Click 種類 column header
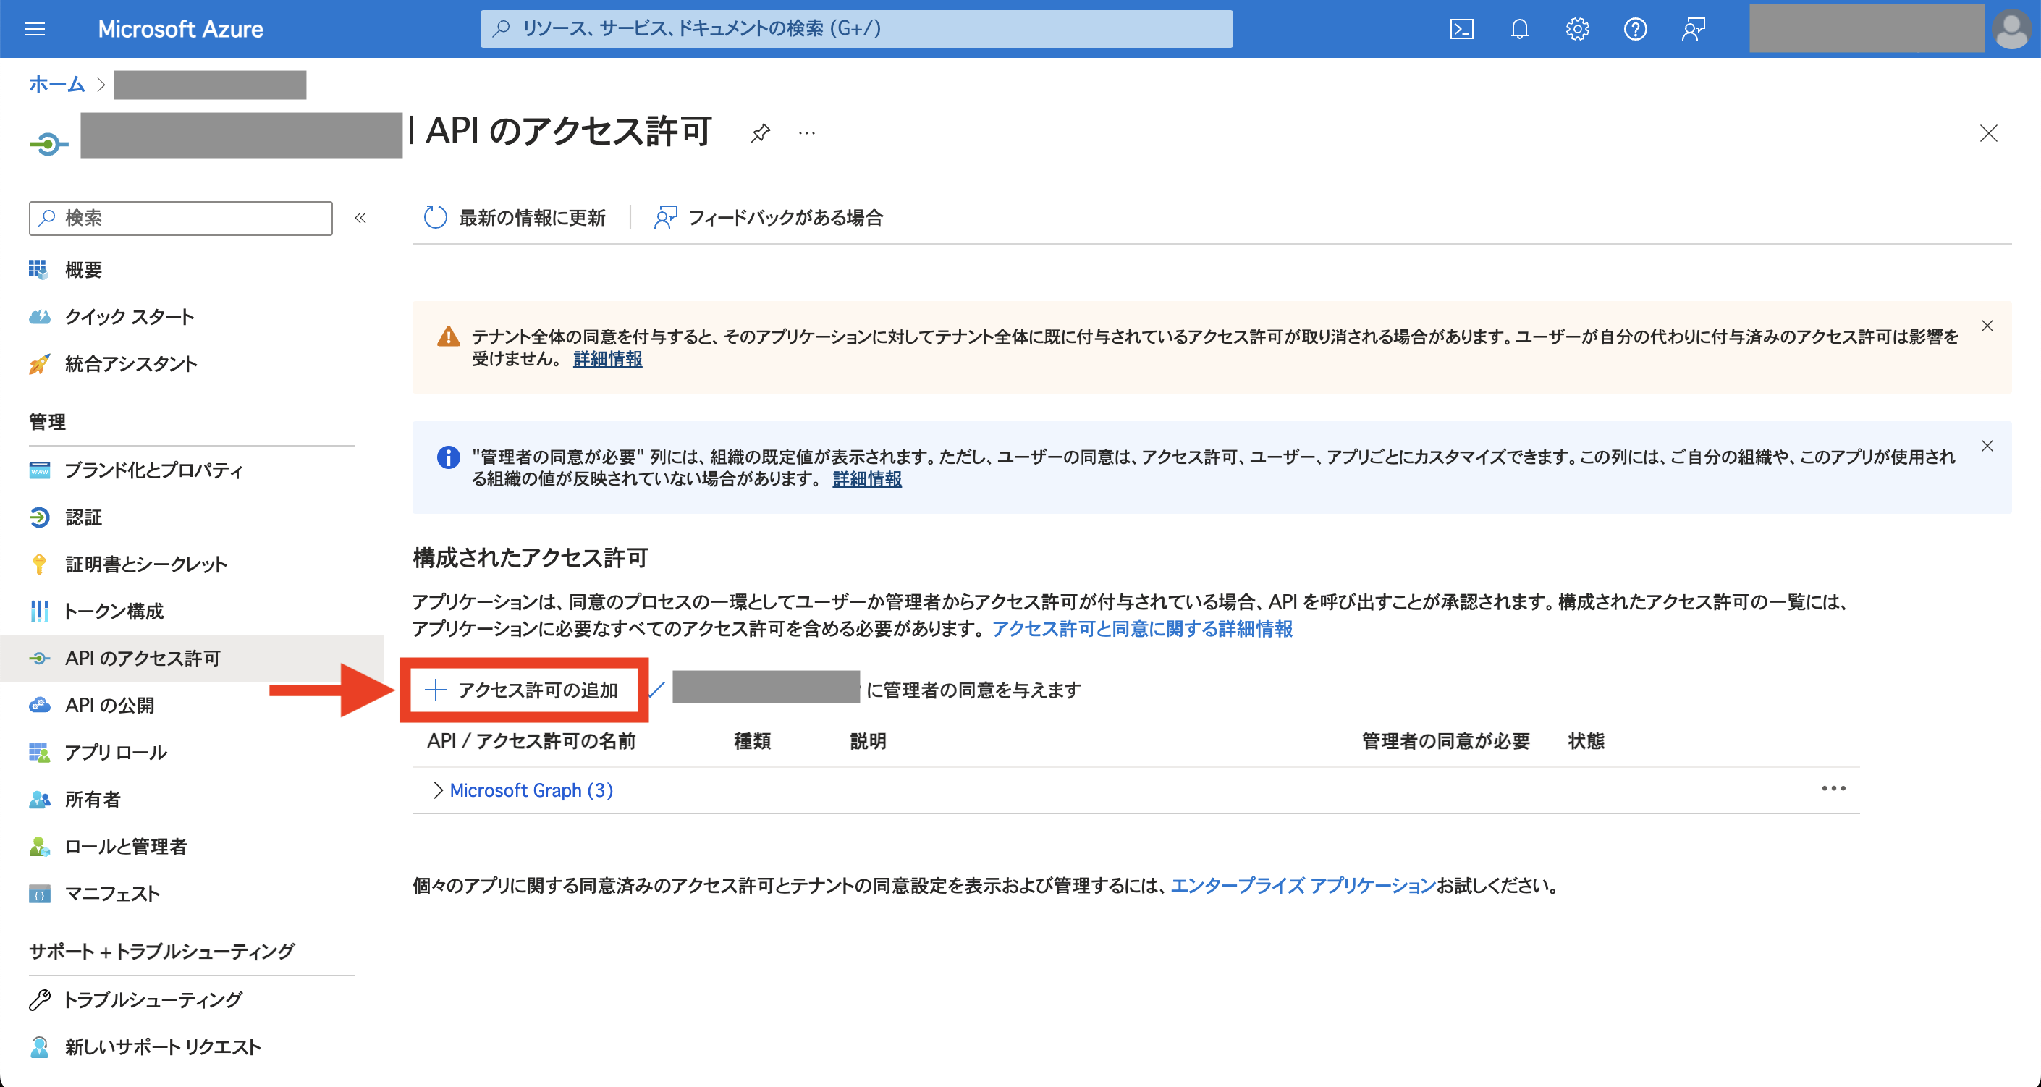Screen dimensions: 2041x1087 click(753, 741)
